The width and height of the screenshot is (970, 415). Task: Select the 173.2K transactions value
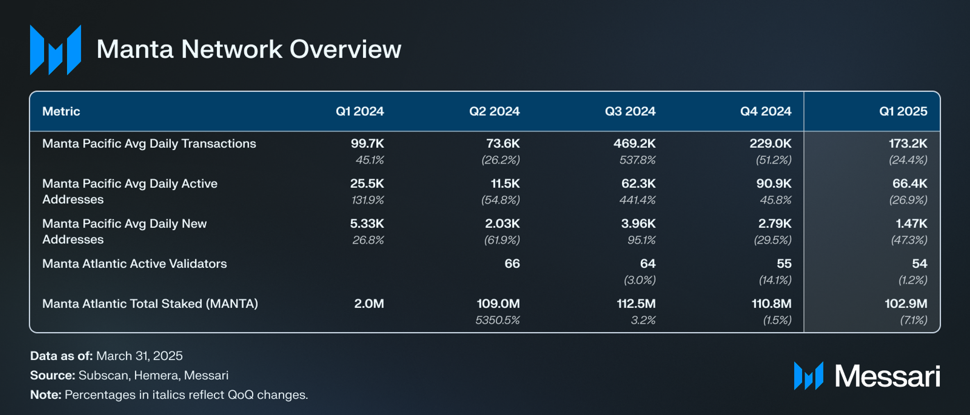908,144
